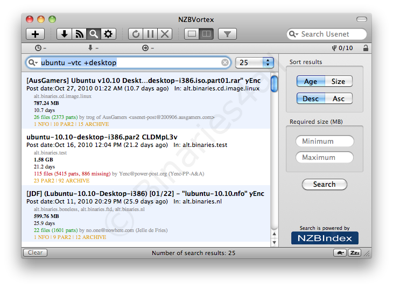Click the Minimum size field
The height and width of the screenshot is (288, 393).
[x=325, y=141]
